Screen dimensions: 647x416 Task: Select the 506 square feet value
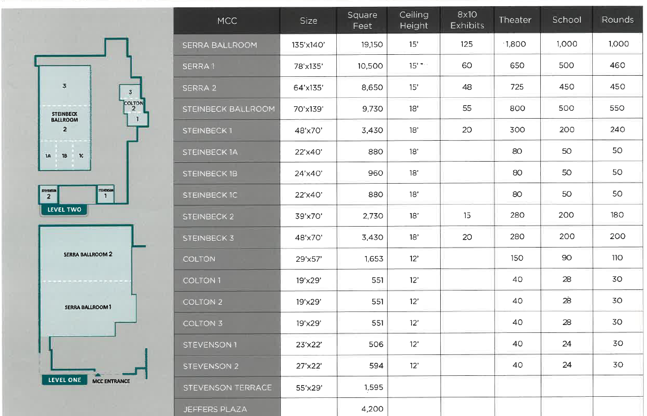tap(376, 344)
